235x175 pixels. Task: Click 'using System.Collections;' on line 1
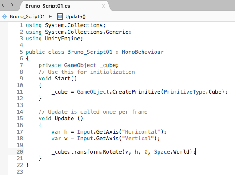coord(66,25)
